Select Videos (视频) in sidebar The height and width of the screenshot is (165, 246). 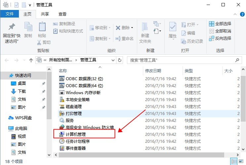[x=21, y=136]
